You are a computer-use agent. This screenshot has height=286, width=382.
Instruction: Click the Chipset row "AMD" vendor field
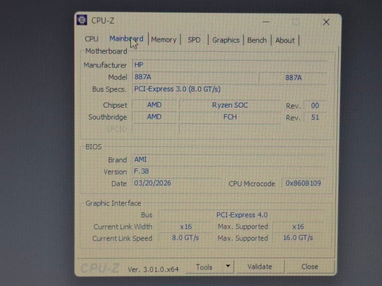pyautogui.click(x=154, y=105)
